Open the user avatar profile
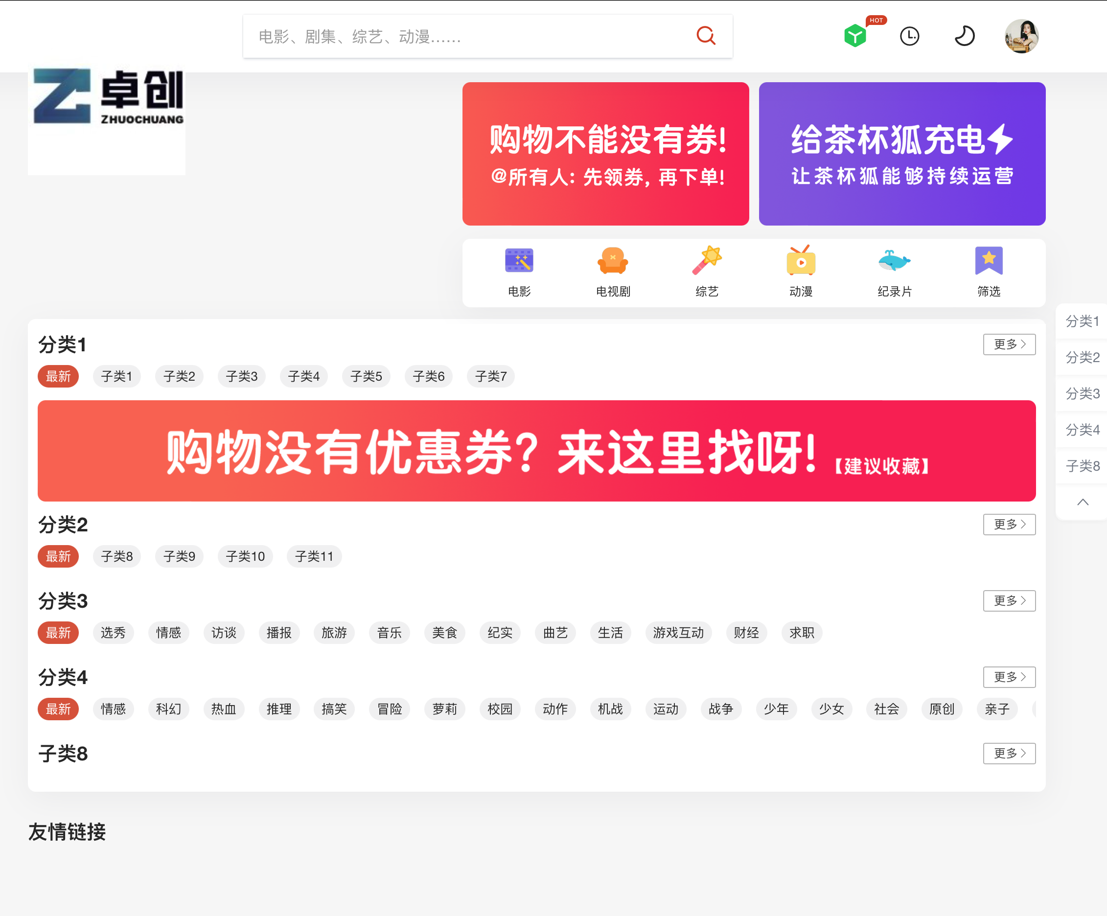 (x=1022, y=36)
